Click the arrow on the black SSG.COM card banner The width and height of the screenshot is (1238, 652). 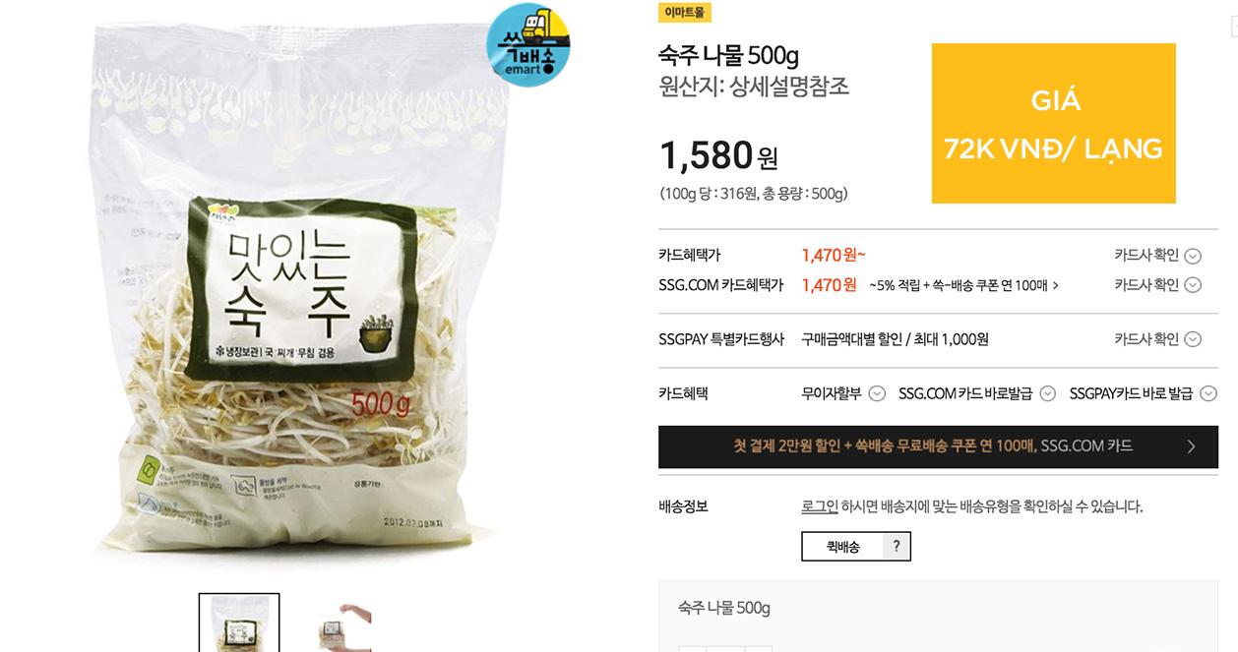pos(1191,446)
